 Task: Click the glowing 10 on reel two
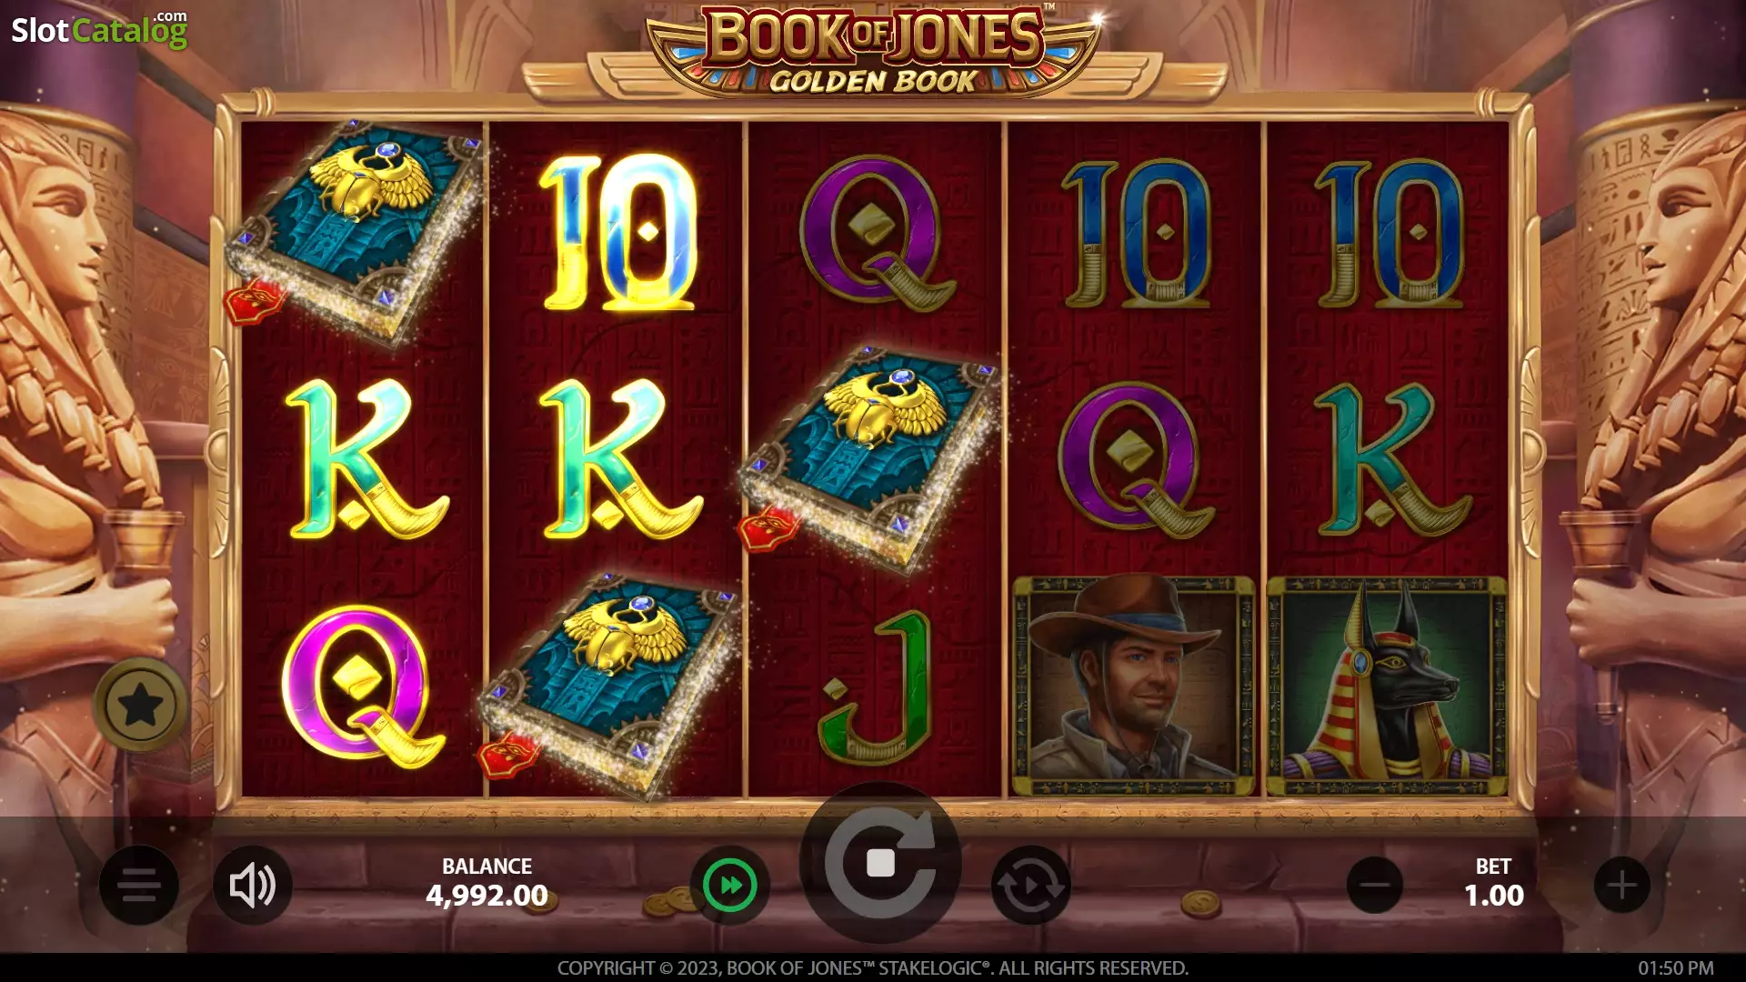click(x=618, y=233)
